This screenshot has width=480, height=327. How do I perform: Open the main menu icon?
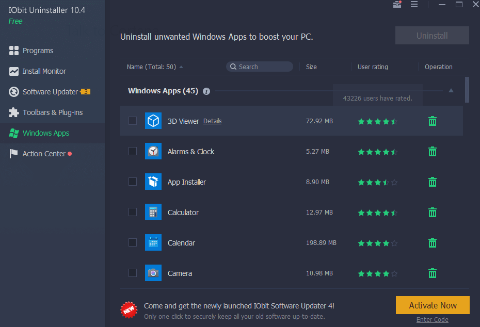pos(414,4)
